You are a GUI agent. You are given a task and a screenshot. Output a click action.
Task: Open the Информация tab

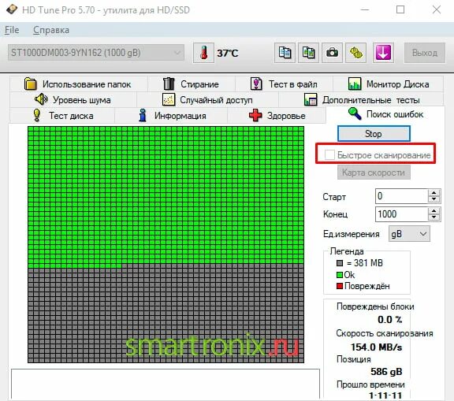click(171, 116)
